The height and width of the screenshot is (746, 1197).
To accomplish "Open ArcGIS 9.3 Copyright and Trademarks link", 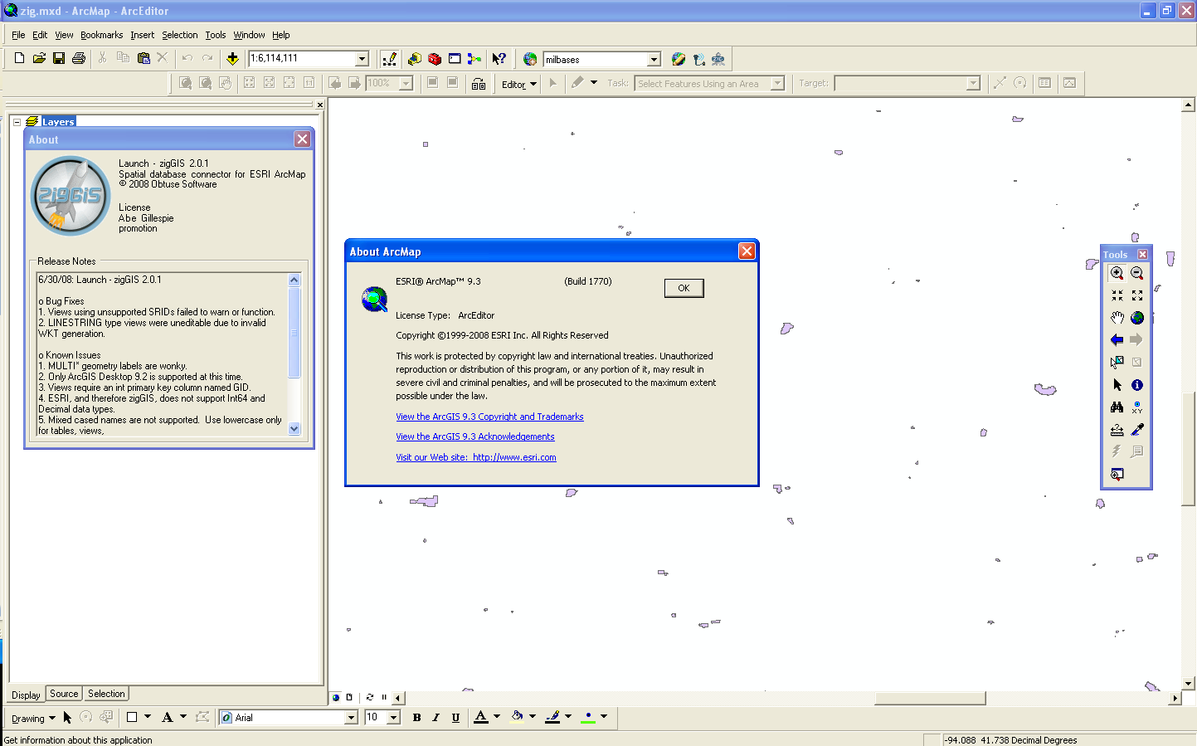I will [x=489, y=417].
